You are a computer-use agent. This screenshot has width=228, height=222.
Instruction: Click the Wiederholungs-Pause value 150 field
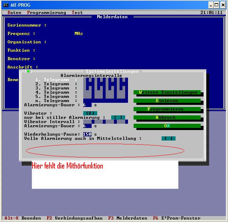point(87,134)
